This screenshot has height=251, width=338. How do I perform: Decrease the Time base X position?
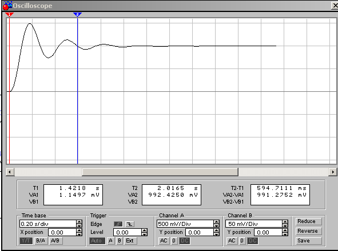pos(79,234)
